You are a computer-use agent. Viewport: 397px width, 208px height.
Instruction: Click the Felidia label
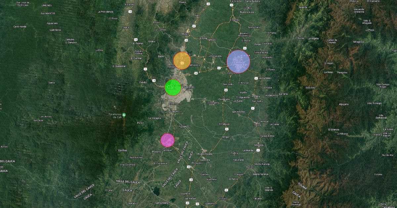(x=143, y=82)
